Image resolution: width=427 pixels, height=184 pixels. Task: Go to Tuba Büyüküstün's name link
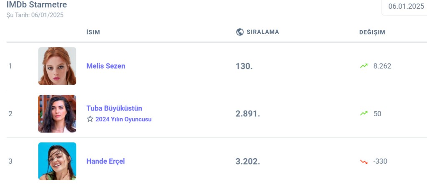coord(114,108)
